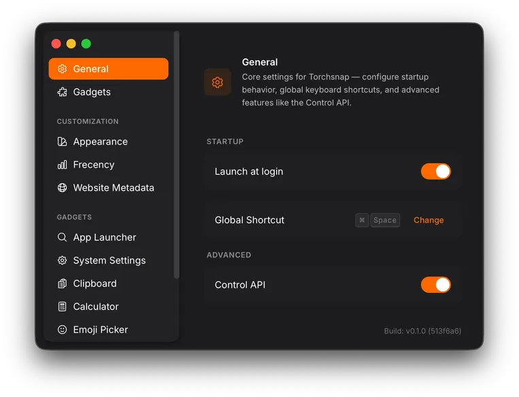Click the ADVANCED section heading
Viewport: 519px width, 397px height.
tap(229, 255)
